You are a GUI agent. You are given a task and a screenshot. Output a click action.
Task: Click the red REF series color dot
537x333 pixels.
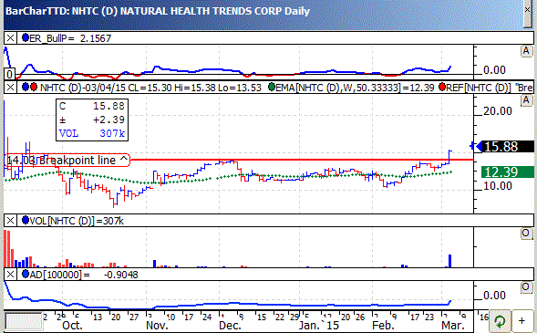tap(442, 87)
